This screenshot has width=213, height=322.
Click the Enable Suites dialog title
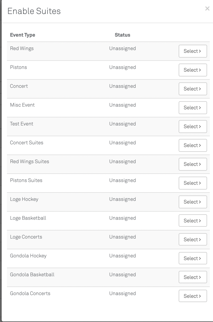34,11
